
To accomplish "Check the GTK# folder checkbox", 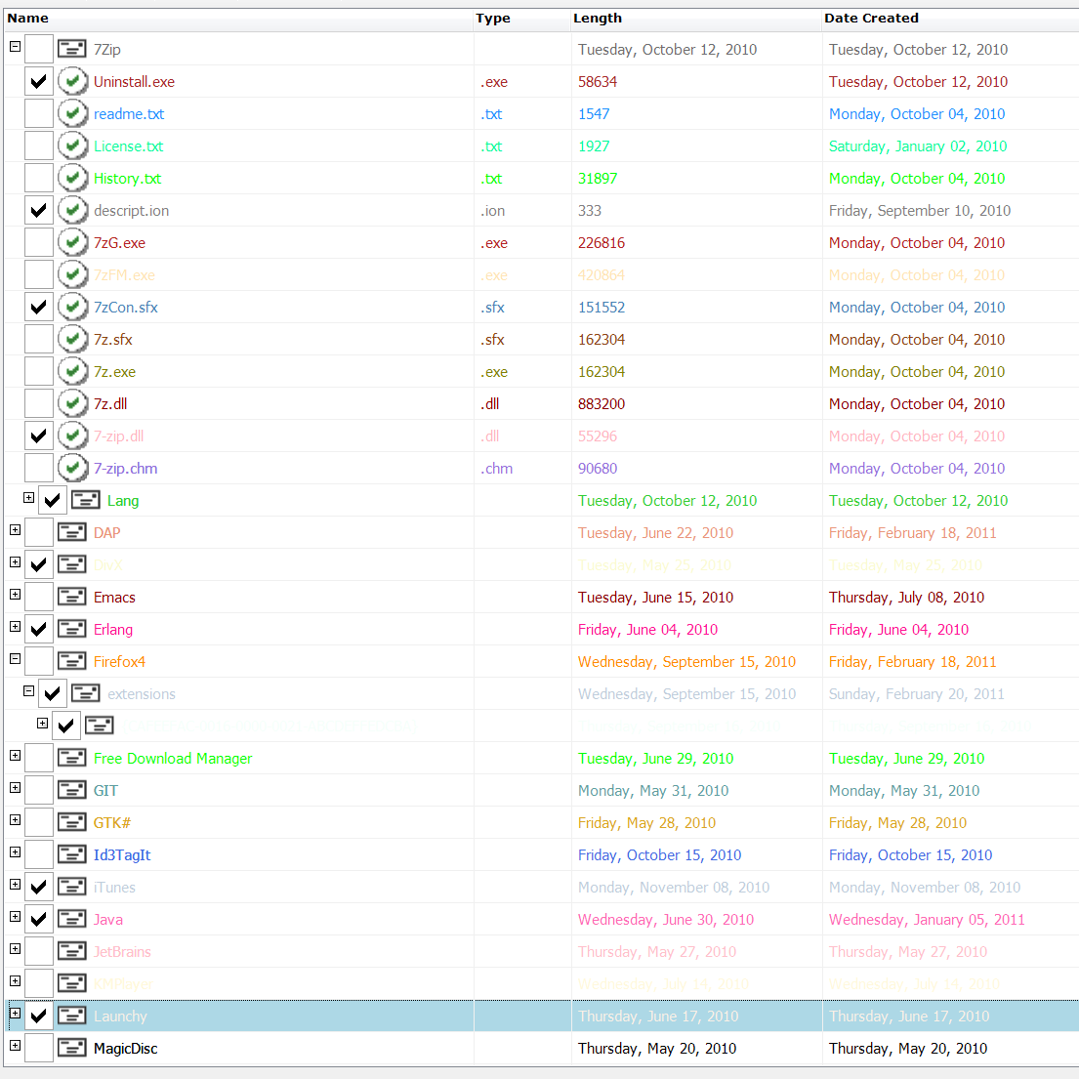I will 38,822.
